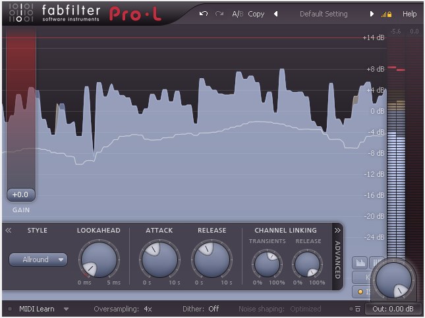The image size is (425, 318).
Task: Click the 0 dB scale label
Action: pyautogui.click(x=378, y=111)
